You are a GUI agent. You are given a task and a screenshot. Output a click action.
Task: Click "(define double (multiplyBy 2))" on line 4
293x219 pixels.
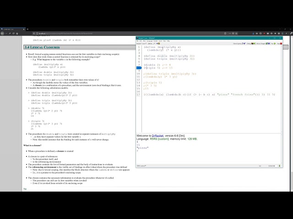169,56
